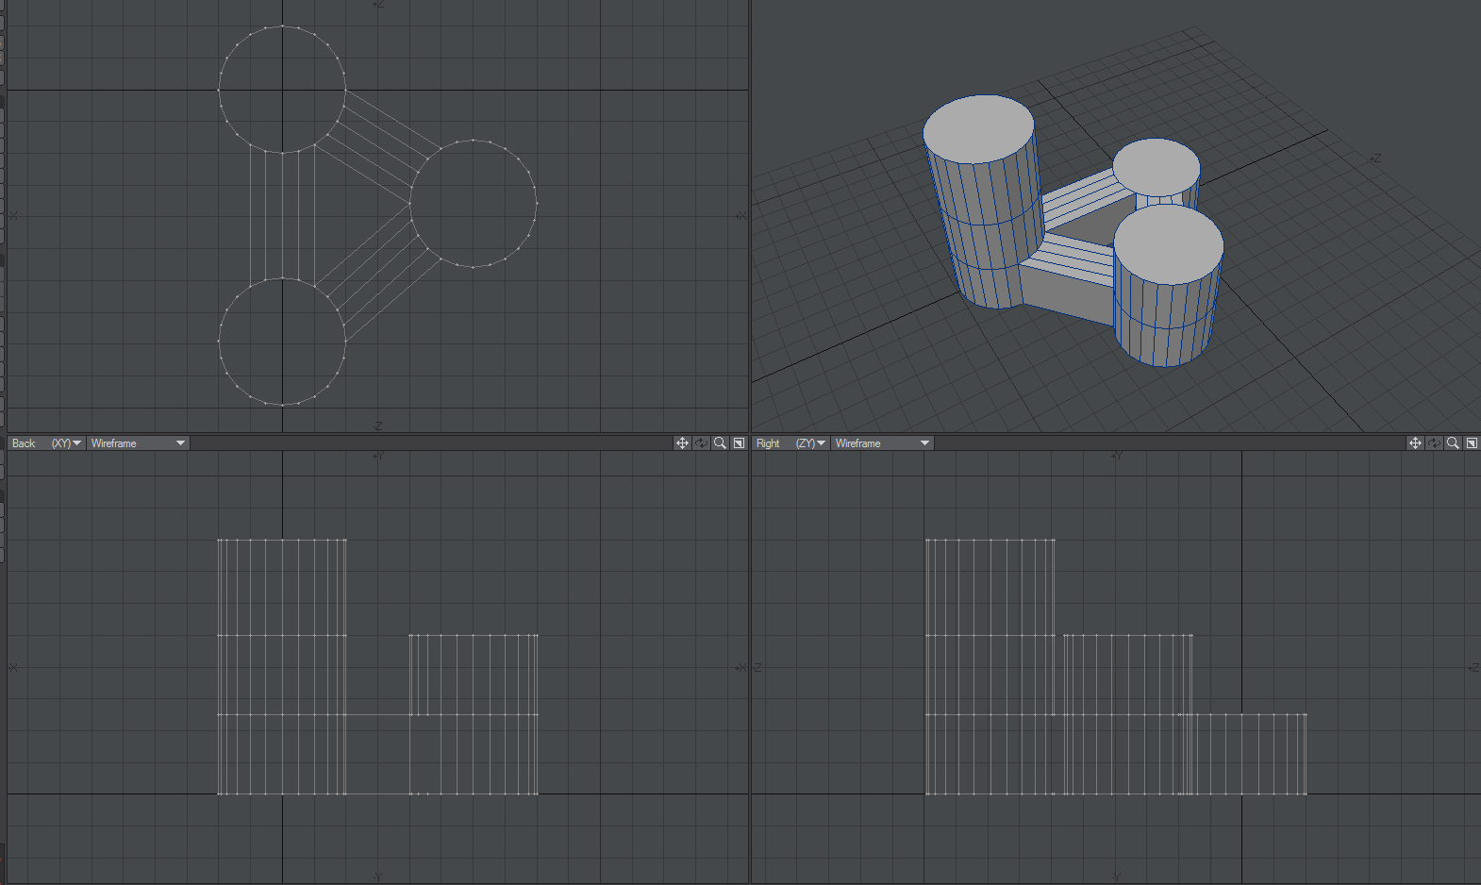Click the rotate icon in Back viewport
The width and height of the screenshot is (1481, 885).
click(701, 443)
